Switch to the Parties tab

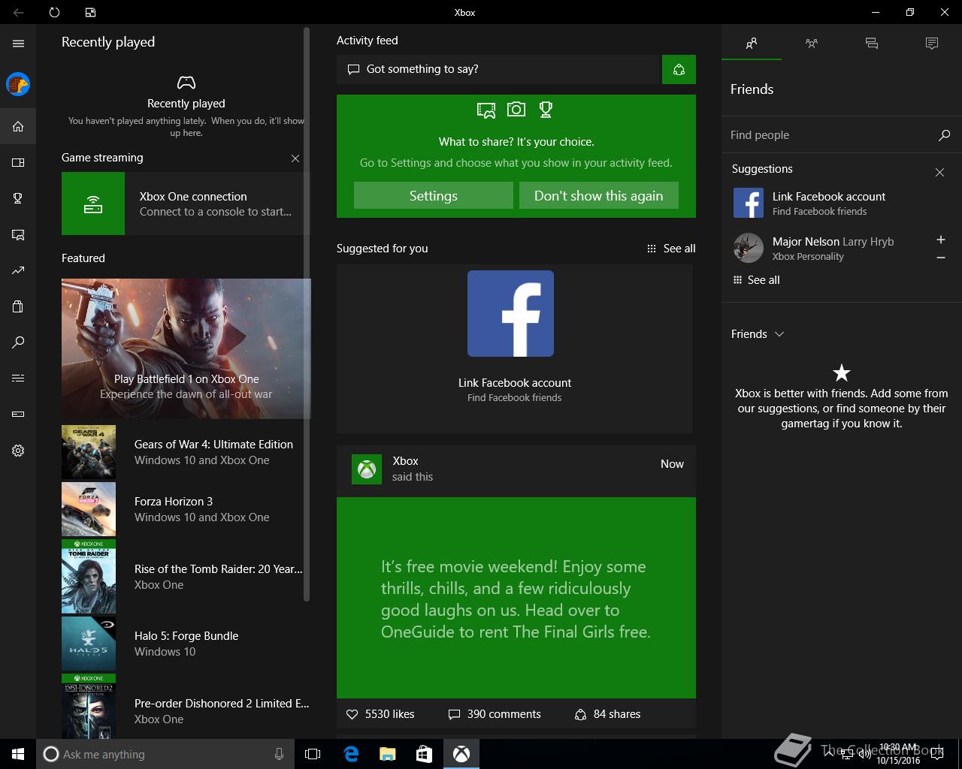point(812,44)
